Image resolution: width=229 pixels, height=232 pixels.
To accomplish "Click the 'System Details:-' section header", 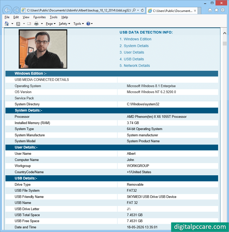I will click(112, 110).
